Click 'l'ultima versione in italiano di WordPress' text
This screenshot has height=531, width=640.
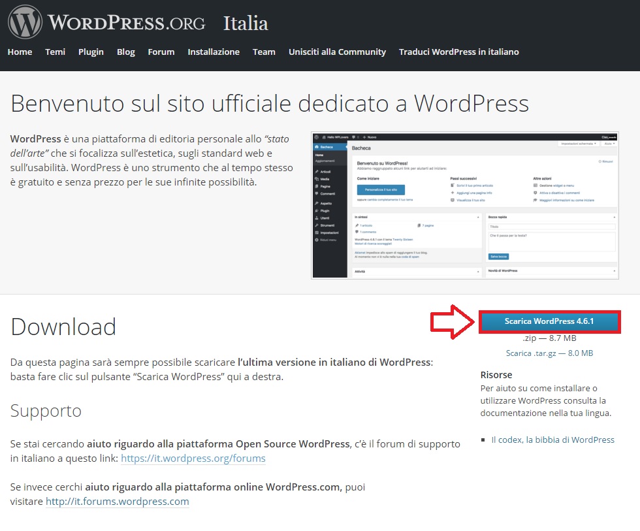[x=334, y=362]
